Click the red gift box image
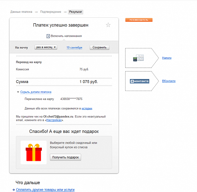197x192 pixels. [34, 152]
